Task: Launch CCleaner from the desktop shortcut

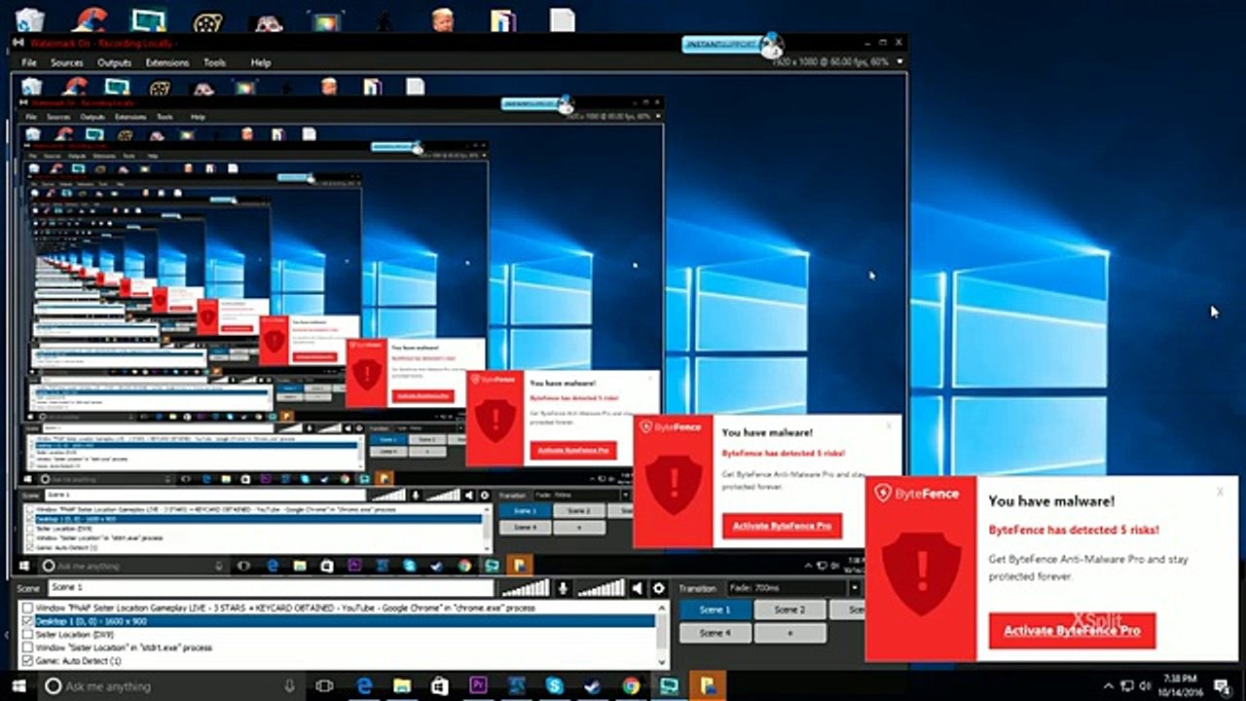Action: 91,19
